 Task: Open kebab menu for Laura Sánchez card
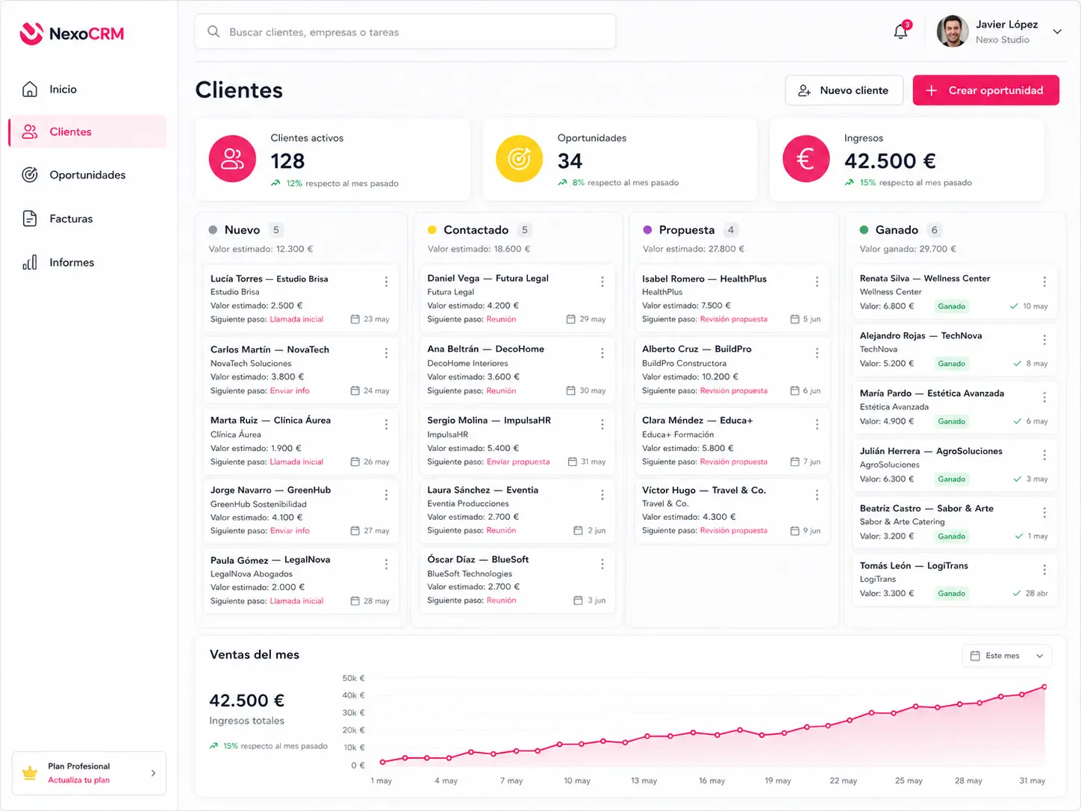(602, 494)
